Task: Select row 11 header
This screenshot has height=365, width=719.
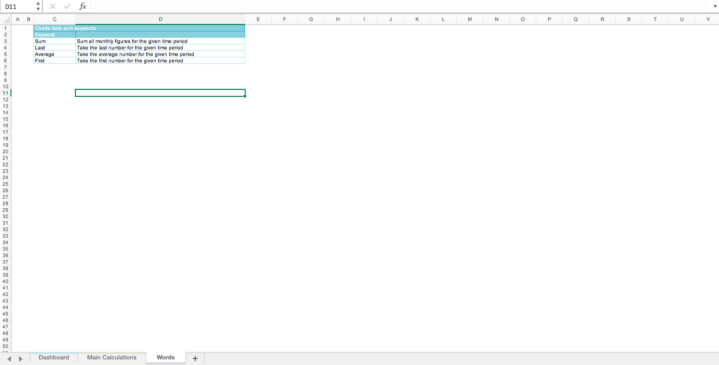Action: click(5, 93)
